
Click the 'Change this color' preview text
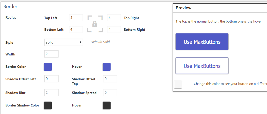pyautogui.click(x=230, y=84)
